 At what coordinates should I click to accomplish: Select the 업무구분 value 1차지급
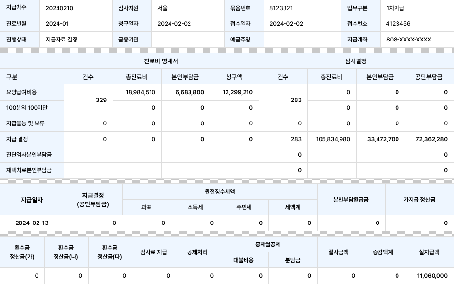[x=395, y=8]
